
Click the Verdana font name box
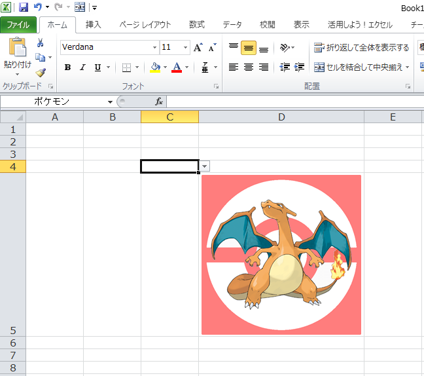pos(106,47)
